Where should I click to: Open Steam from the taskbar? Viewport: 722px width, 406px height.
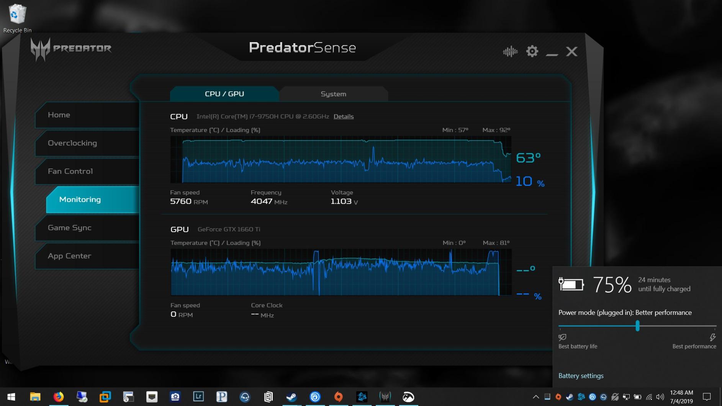click(x=291, y=397)
